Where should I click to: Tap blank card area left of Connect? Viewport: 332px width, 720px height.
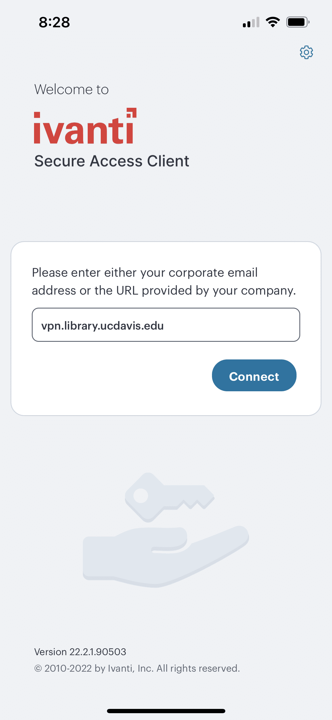click(114, 375)
